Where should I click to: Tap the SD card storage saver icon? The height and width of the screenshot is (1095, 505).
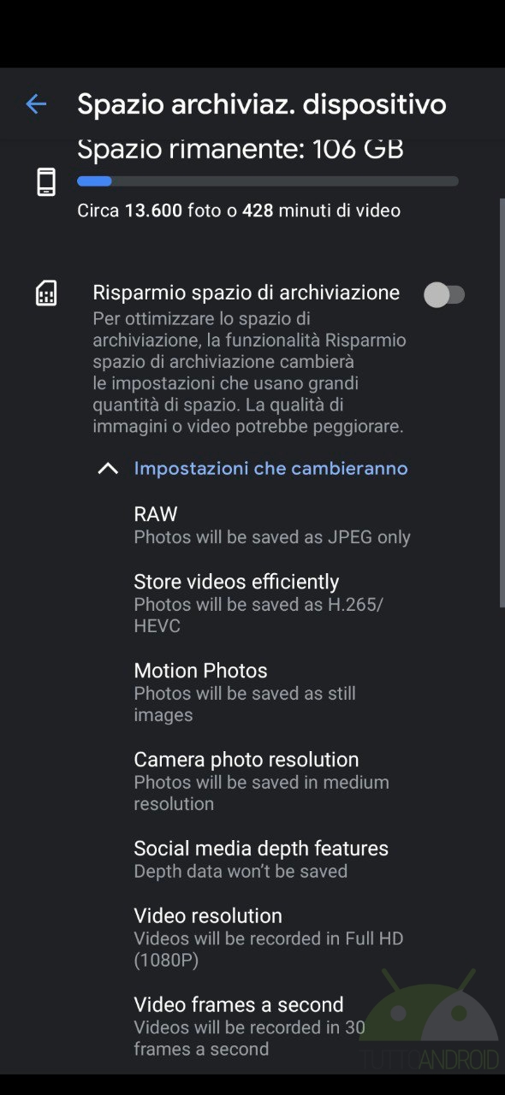pyautogui.click(x=46, y=293)
